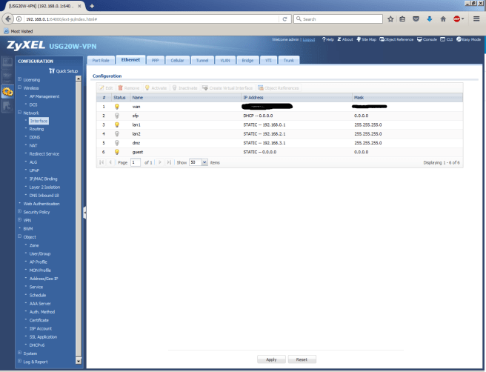Go to the next page arrow in grid
The image size is (486, 372).
(x=160, y=162)
